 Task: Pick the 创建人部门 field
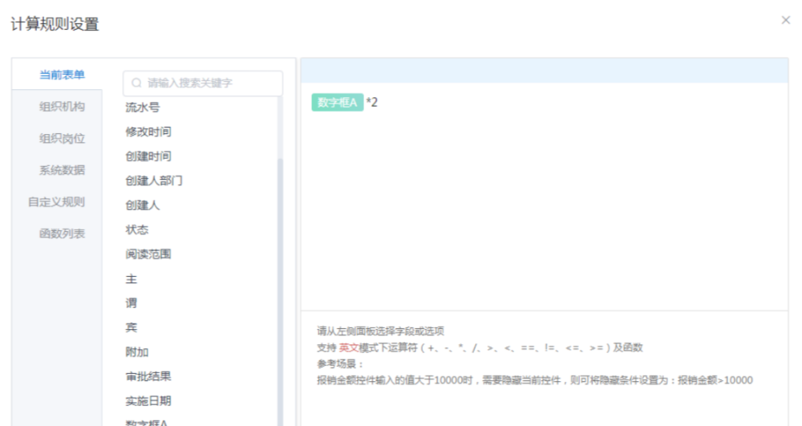(154, 181)
